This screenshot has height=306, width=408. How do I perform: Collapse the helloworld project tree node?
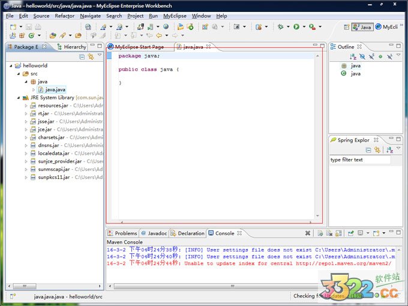10,66
